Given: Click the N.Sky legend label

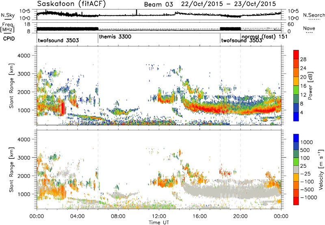Looking at the screenshot, I should pos(8,15).
